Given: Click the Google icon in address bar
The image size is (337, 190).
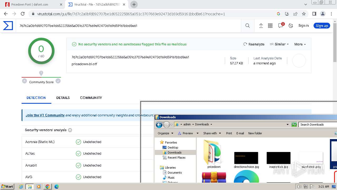Looking at the screenshot, I should 279,14.
